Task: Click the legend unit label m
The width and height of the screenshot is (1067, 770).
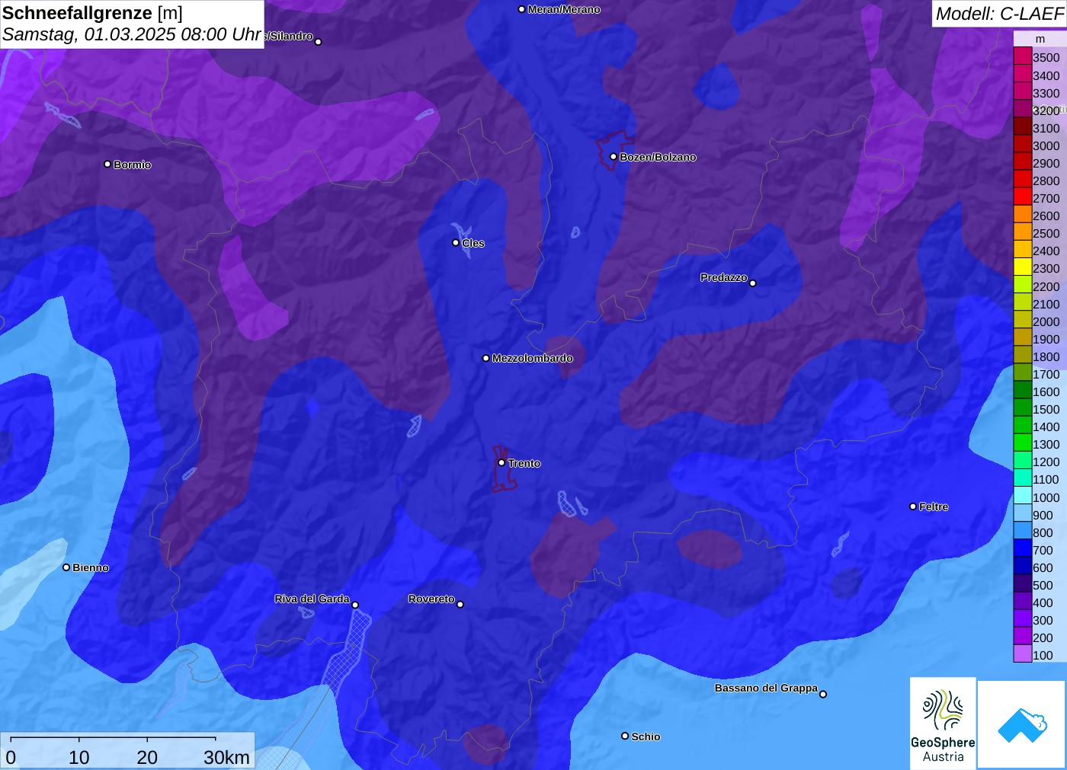Action: (x=1040, y=39)
